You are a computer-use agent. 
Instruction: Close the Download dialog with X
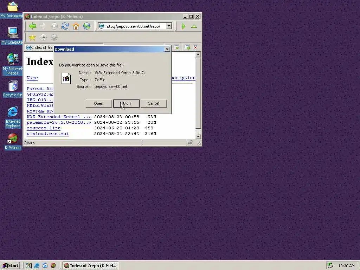[x=167, y=49]
